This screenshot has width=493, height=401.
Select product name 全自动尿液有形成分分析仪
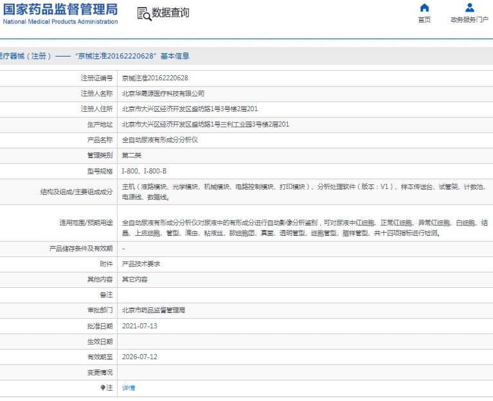tap(160, 140)
